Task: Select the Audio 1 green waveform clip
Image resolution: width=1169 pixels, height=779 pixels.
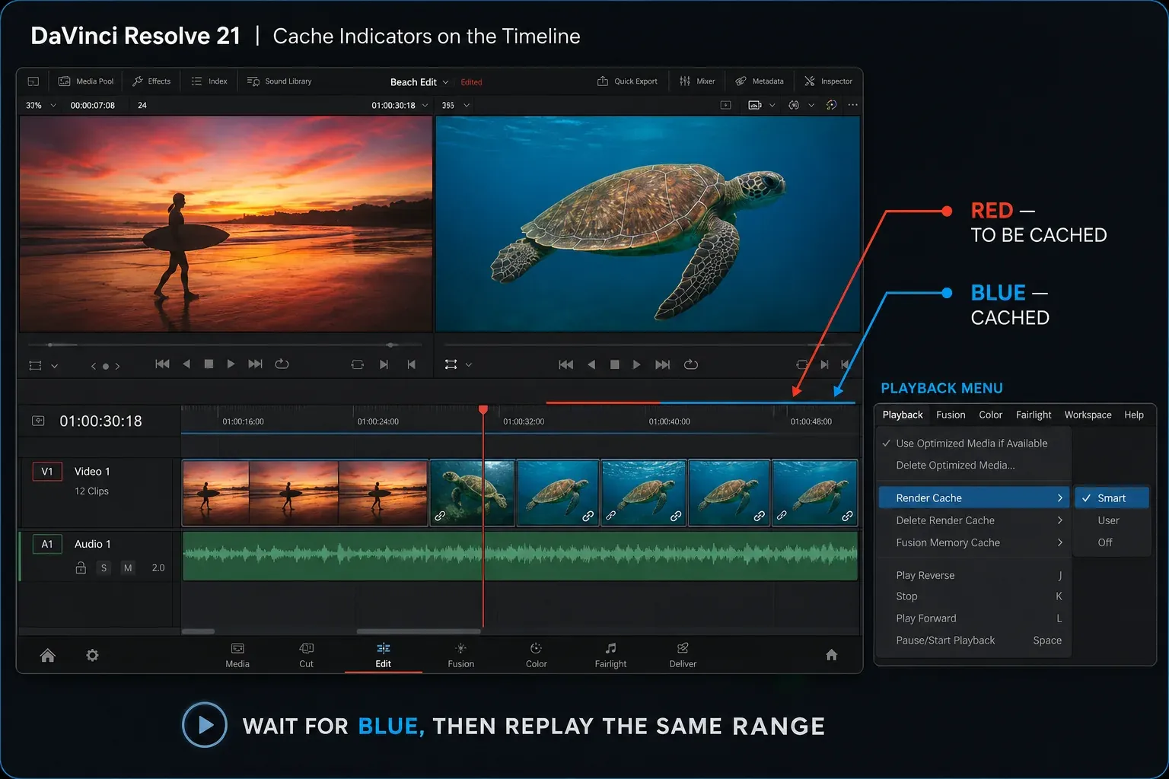Action: pos(521,556)
